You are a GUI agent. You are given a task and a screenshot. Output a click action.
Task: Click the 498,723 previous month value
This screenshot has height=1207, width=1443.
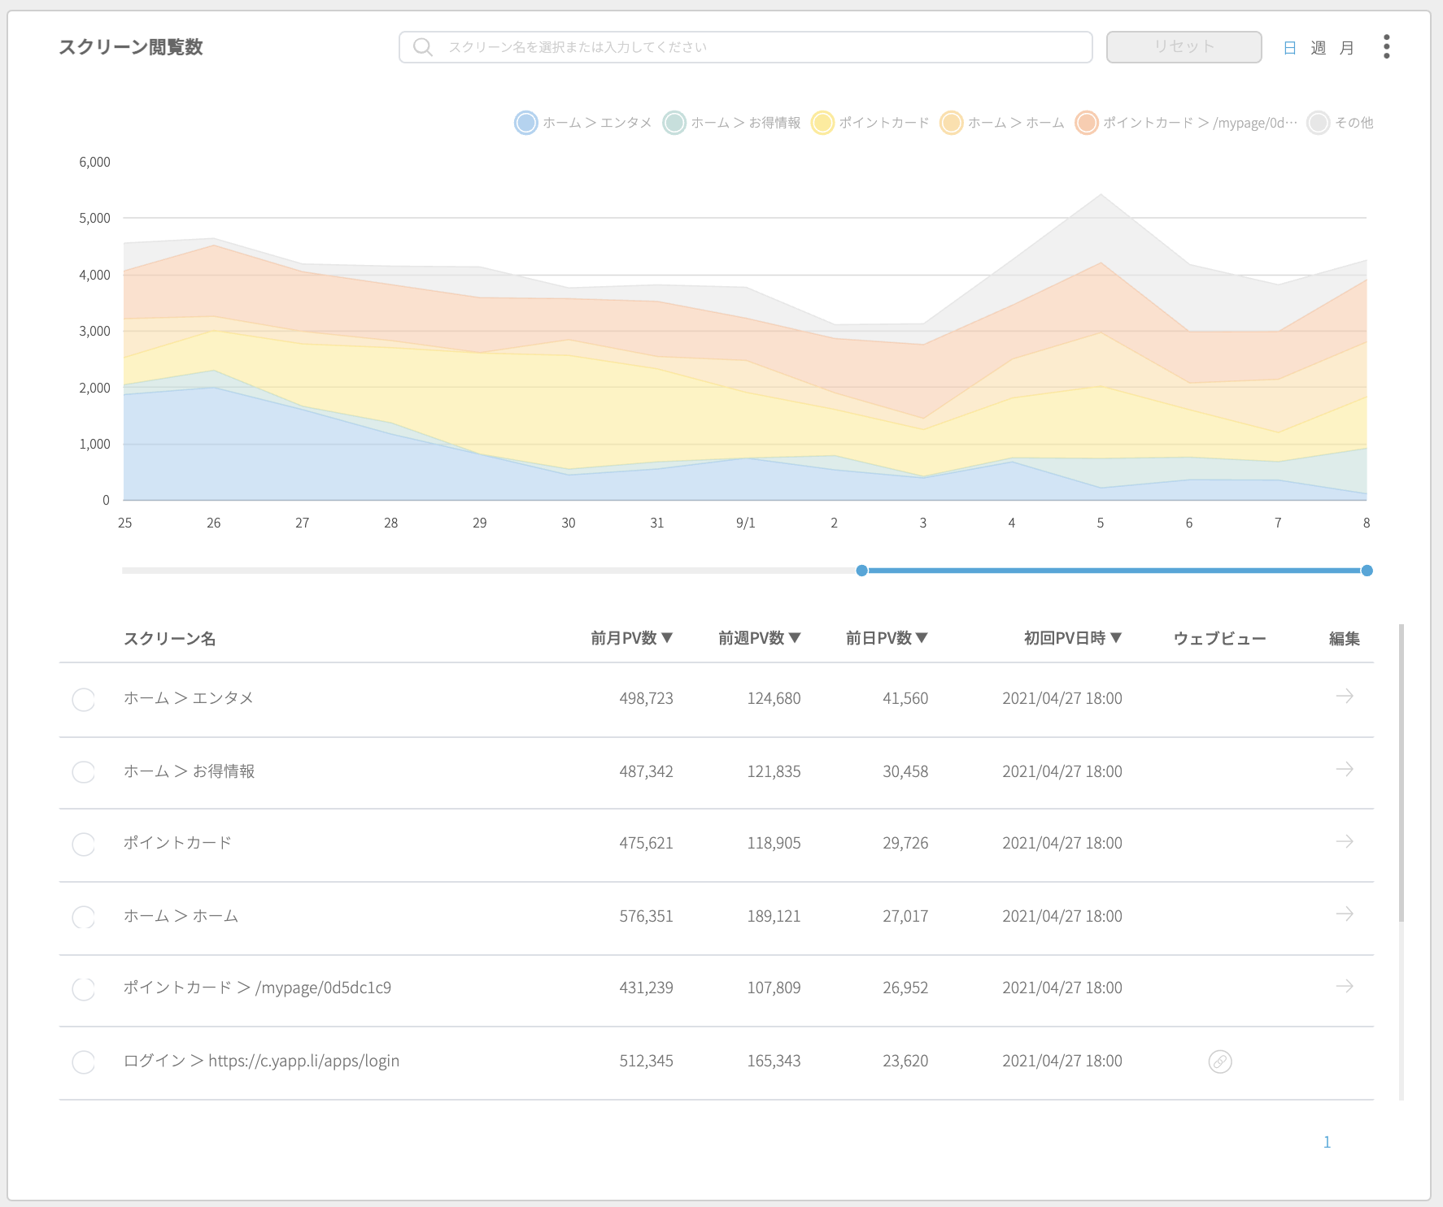tap(646, 698)
